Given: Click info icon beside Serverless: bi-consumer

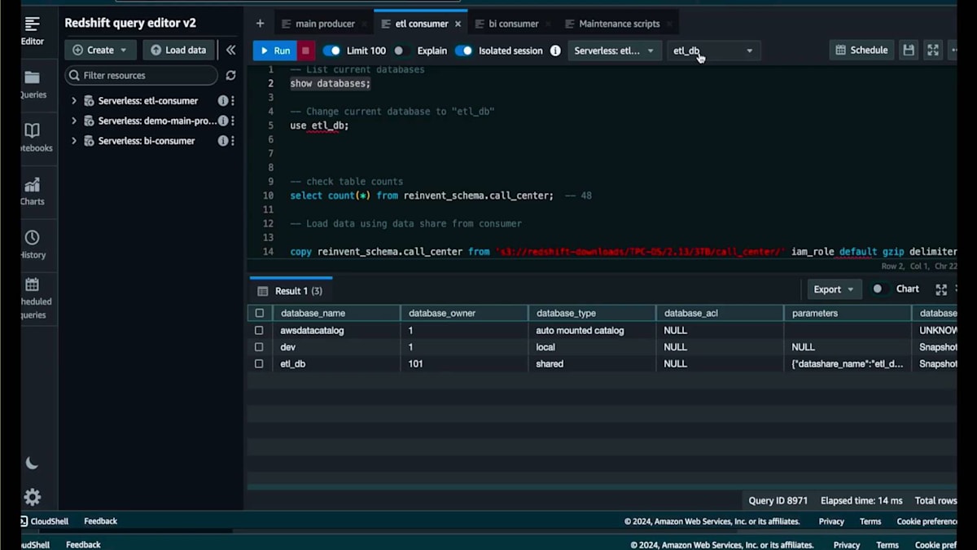Looking at the screenshot, I should click(x=222, y=141).
